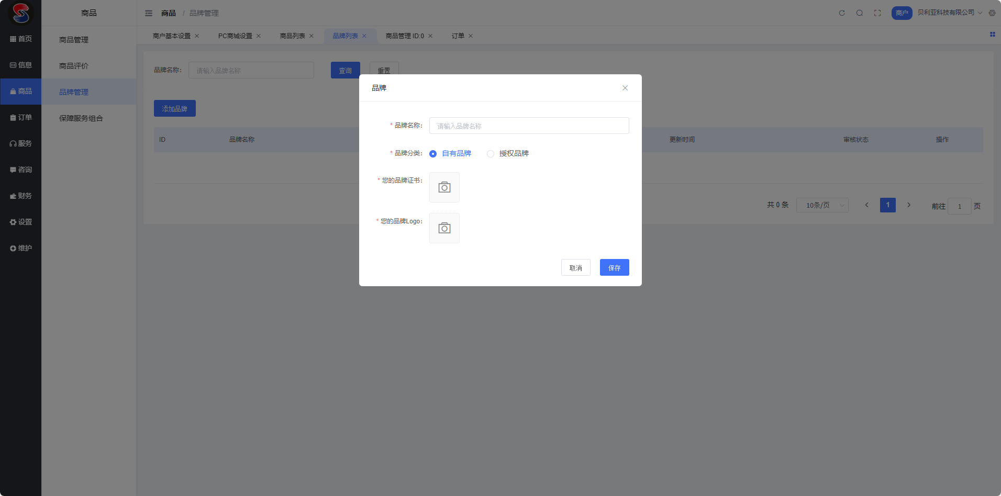
Task: Click the 品牌名称 input field in dialog
Action: (x=529, y=126)
